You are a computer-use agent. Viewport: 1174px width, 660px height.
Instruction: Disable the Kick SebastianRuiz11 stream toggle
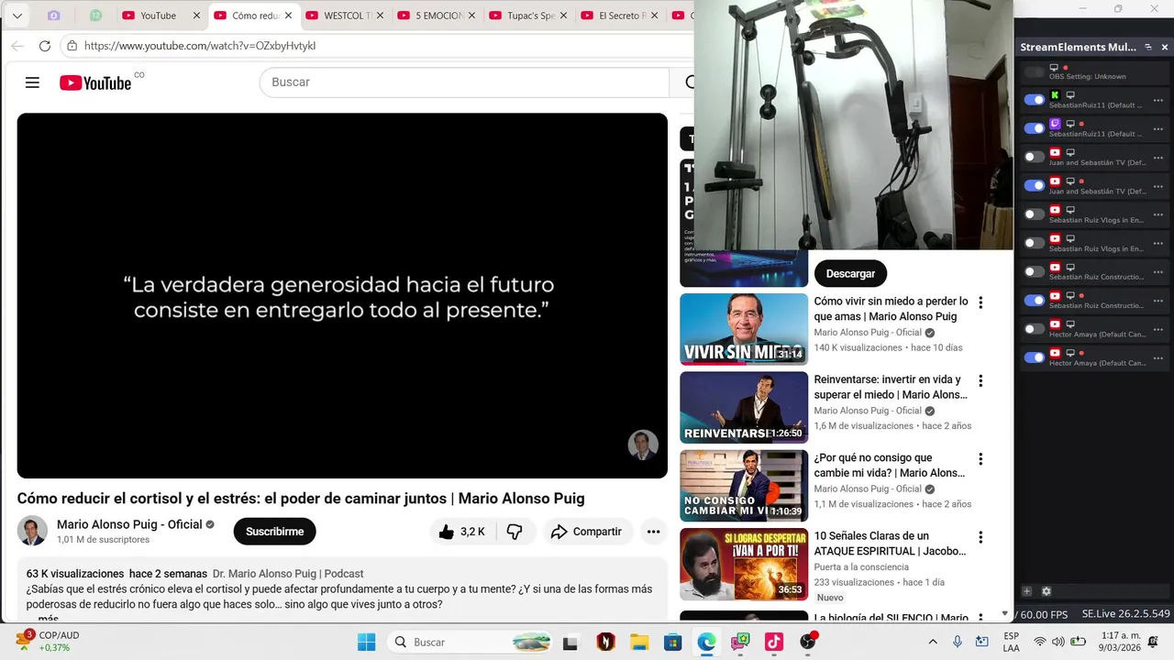pyautogui.click(x=1035, y=100)
